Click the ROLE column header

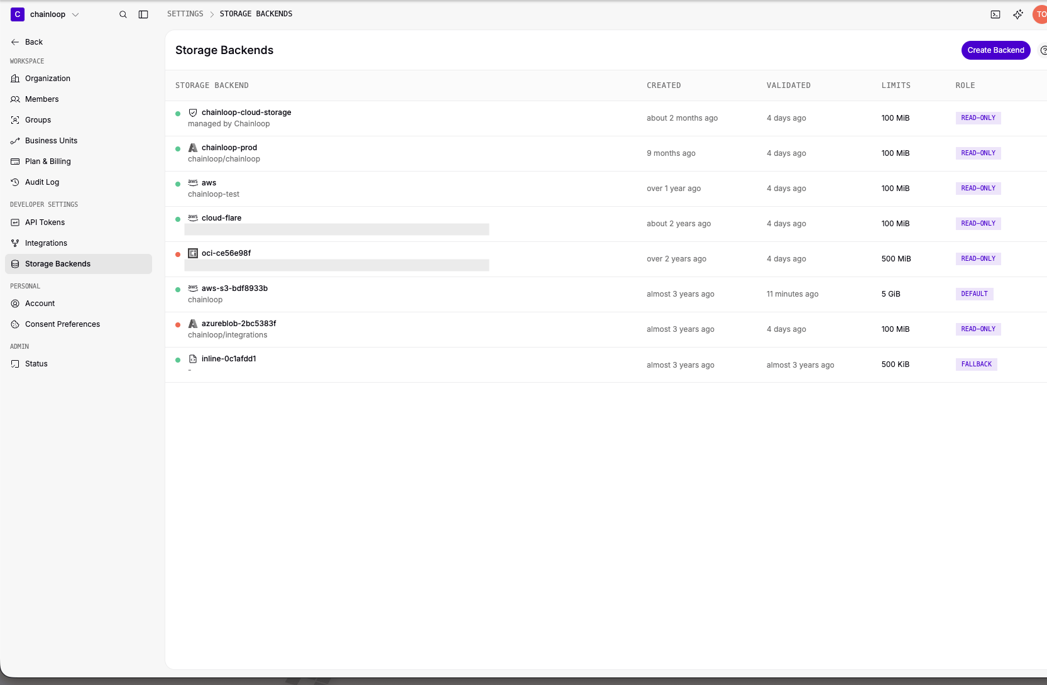tap(965, 85)
